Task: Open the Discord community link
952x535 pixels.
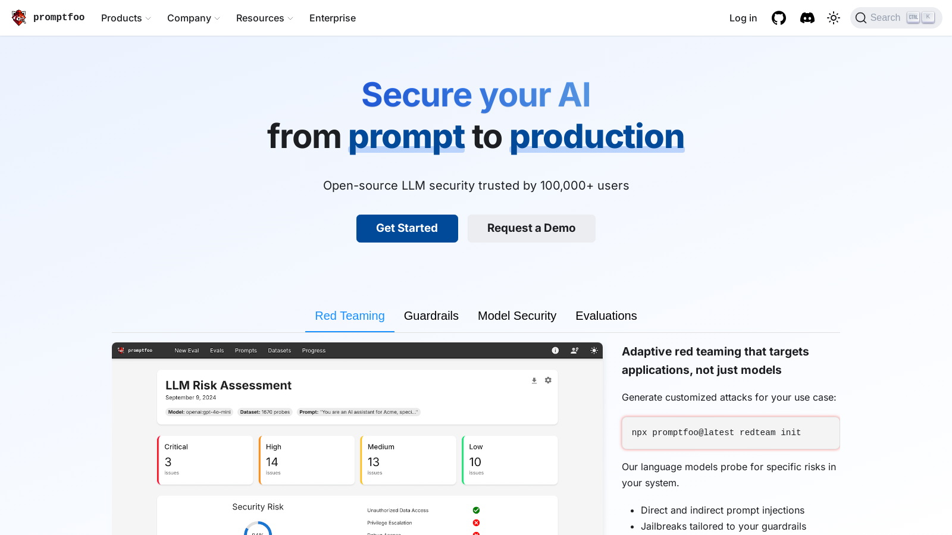Action: 807,18
